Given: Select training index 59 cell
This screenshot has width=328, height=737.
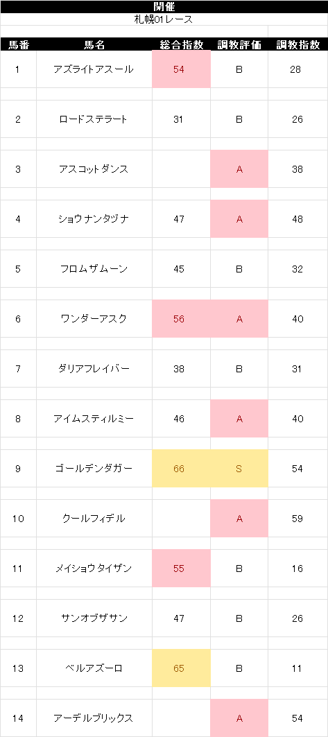Looking at the screenshot, I should point(298,519).
